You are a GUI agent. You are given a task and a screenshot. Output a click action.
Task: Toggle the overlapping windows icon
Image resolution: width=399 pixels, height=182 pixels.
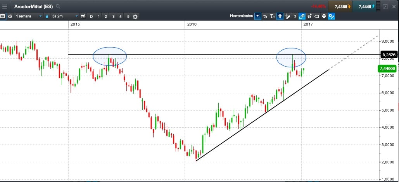(x=302, y=16)
